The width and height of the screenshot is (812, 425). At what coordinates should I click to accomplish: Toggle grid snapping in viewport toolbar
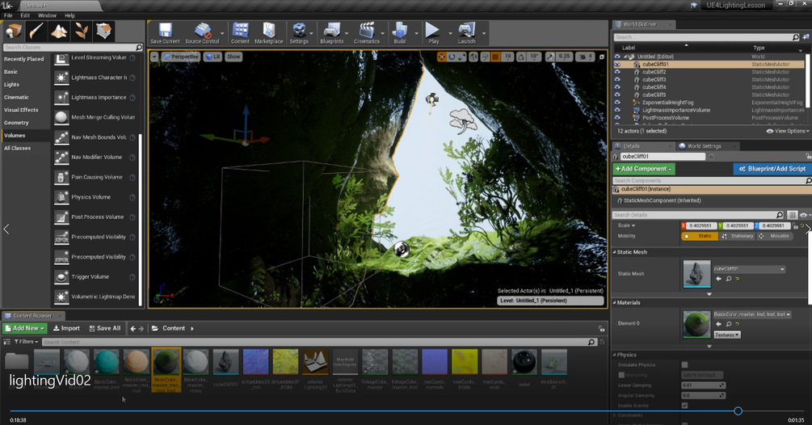(x=495, y=57)
